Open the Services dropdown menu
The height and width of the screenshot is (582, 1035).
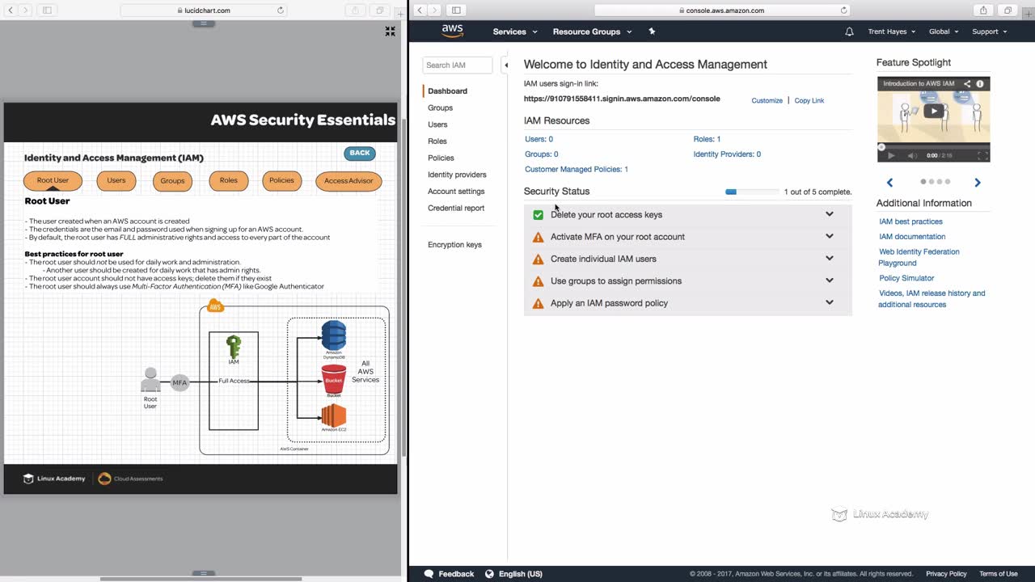pos(515,32)
